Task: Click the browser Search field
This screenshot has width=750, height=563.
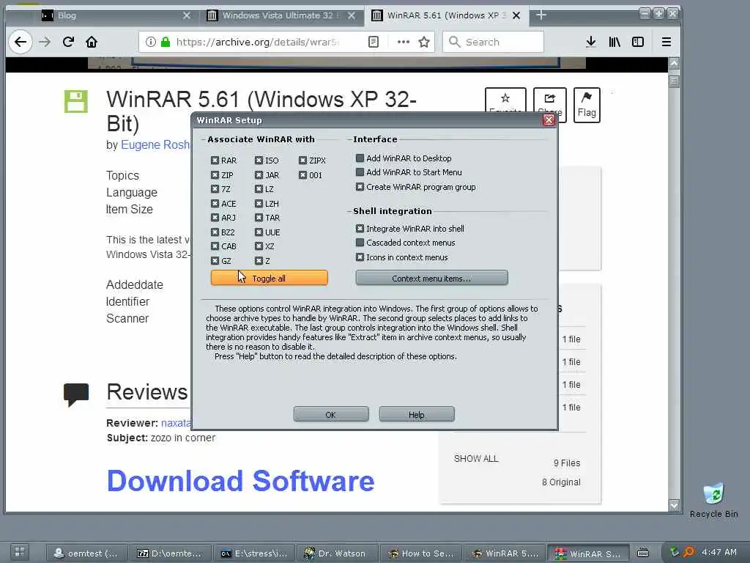Action: coord(493,42)
